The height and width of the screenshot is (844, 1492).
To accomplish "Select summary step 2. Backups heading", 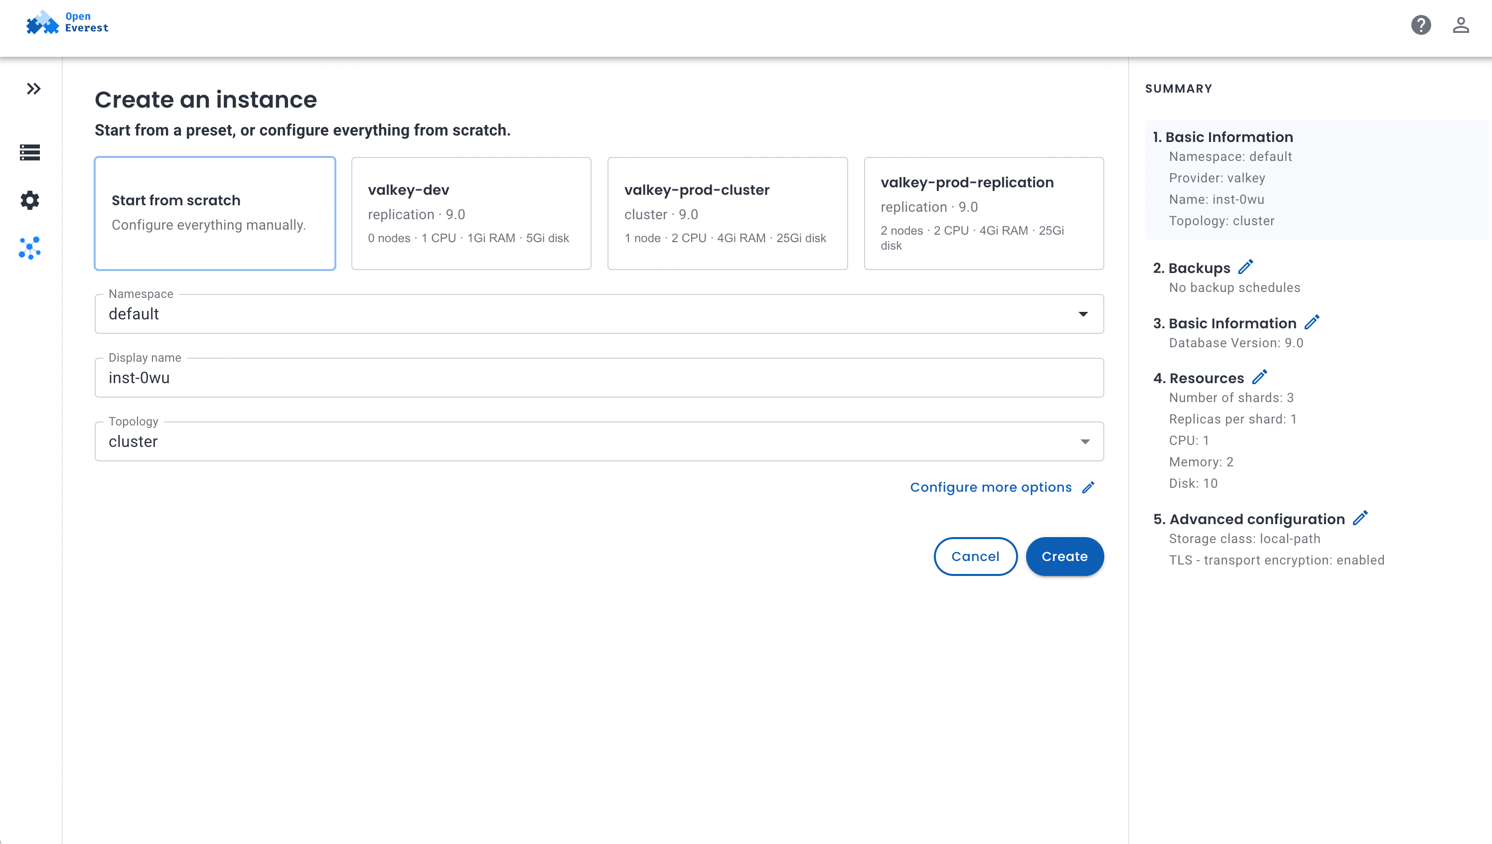I will point(1191,268).
